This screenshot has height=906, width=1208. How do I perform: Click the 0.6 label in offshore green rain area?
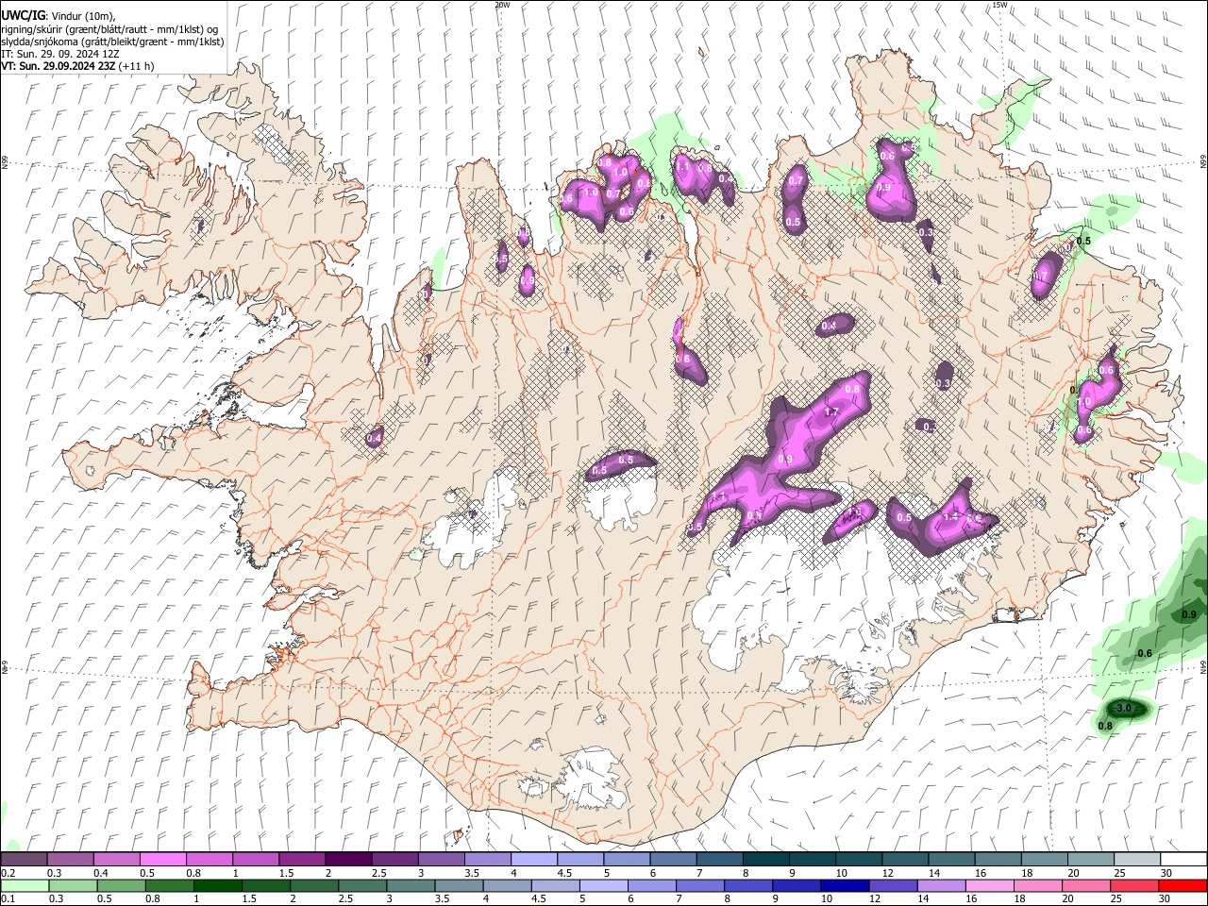(x=1145, y=653)
